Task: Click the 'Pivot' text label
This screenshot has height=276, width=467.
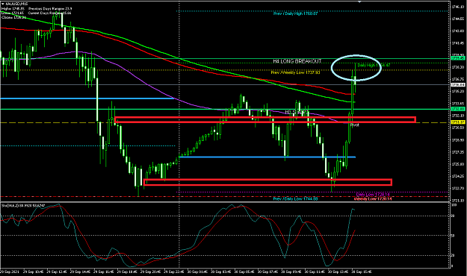Action: click(x=354, y=125)
